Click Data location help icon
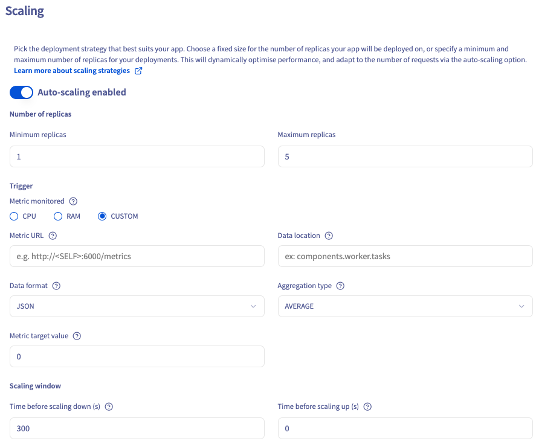Screen dimensions: 539x447 (329, 236)
